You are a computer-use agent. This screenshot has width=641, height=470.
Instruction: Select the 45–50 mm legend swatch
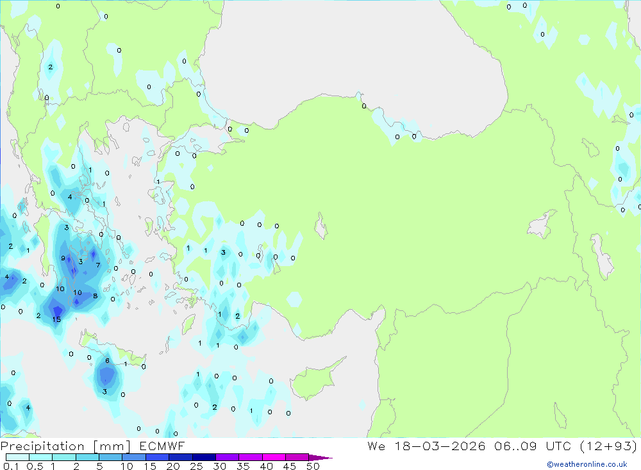(x=297, y=457)
